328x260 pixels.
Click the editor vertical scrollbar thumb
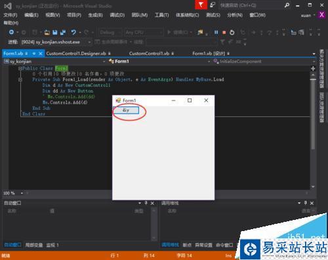[x=313, y=114]
